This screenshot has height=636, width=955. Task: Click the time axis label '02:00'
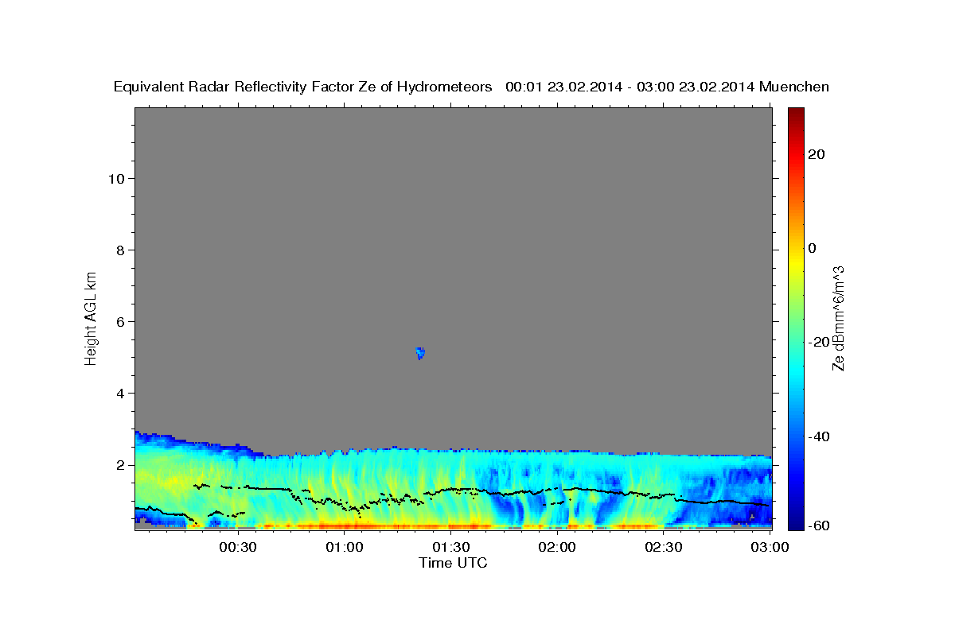point(557,547)
